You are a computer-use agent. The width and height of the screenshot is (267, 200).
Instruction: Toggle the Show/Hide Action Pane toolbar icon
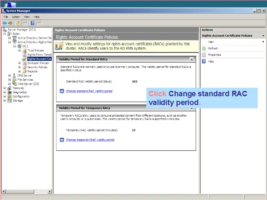[x=39, y=23]
